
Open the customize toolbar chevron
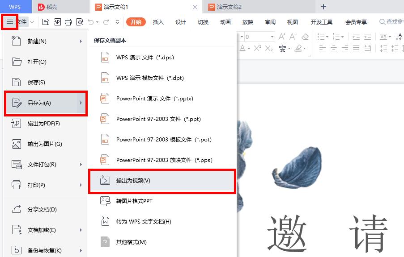coord(118,22)
